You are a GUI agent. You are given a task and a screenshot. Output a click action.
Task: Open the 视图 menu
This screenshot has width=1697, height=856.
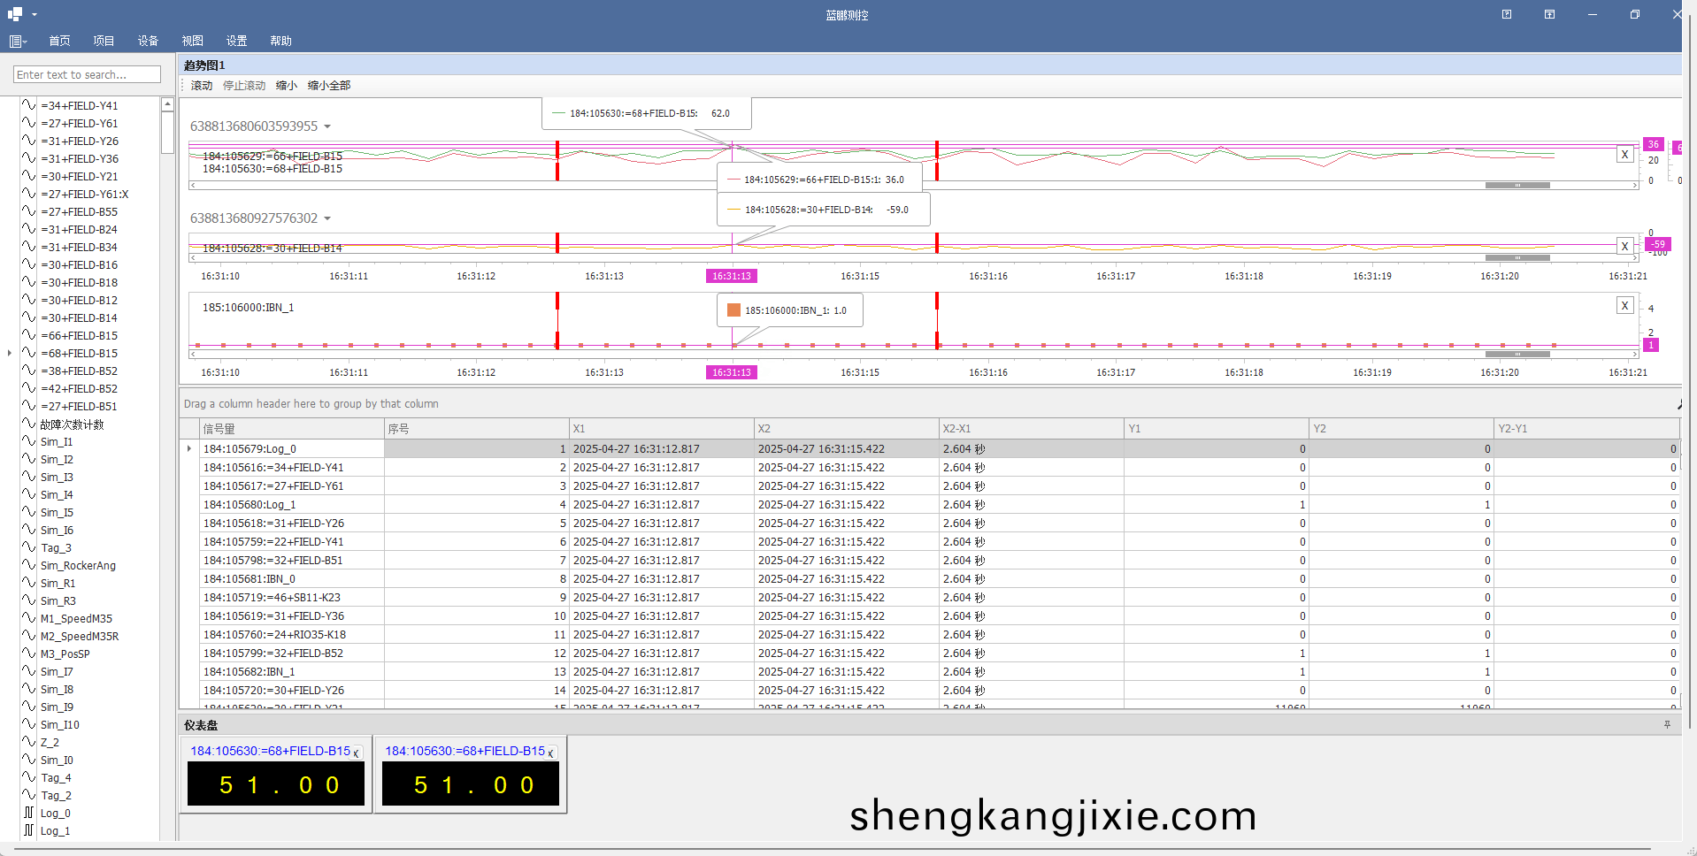pyautogui.click(x=192, y=41)
